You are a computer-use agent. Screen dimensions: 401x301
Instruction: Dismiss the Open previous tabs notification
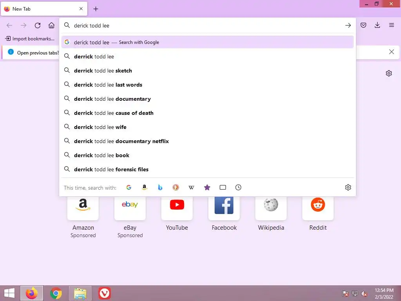[x=391, y=52]
